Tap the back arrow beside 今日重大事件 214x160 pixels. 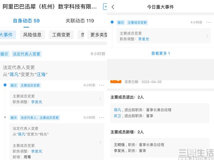[x=113, y=7]
